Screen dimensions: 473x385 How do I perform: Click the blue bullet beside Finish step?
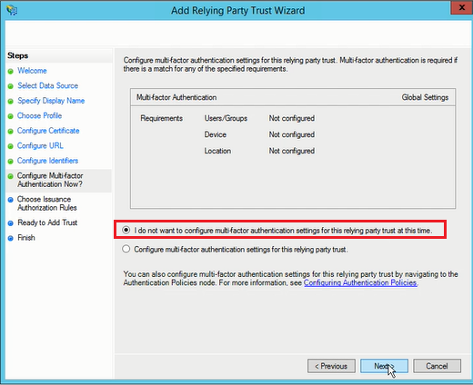(11, 238)
